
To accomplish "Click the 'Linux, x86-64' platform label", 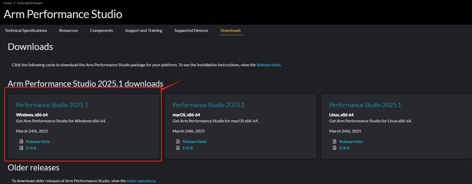I will pyautogui.click(x=341, y=115).
